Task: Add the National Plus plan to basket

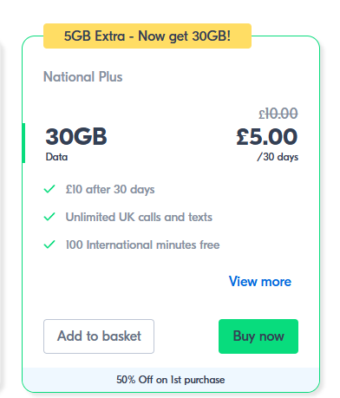Action: 99,336
